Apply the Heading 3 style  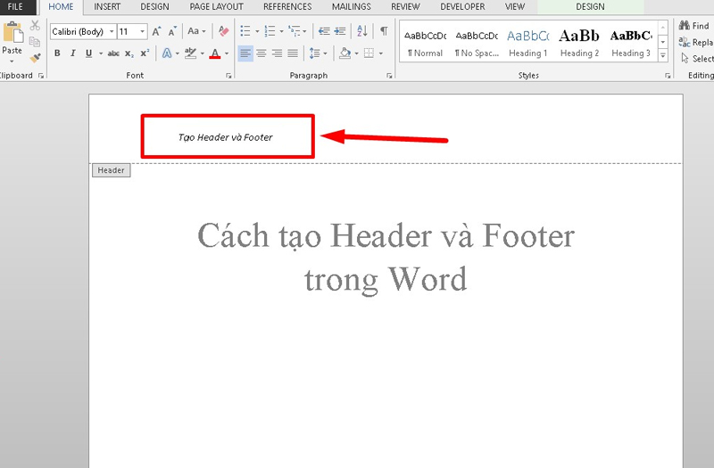coord(631,43)
